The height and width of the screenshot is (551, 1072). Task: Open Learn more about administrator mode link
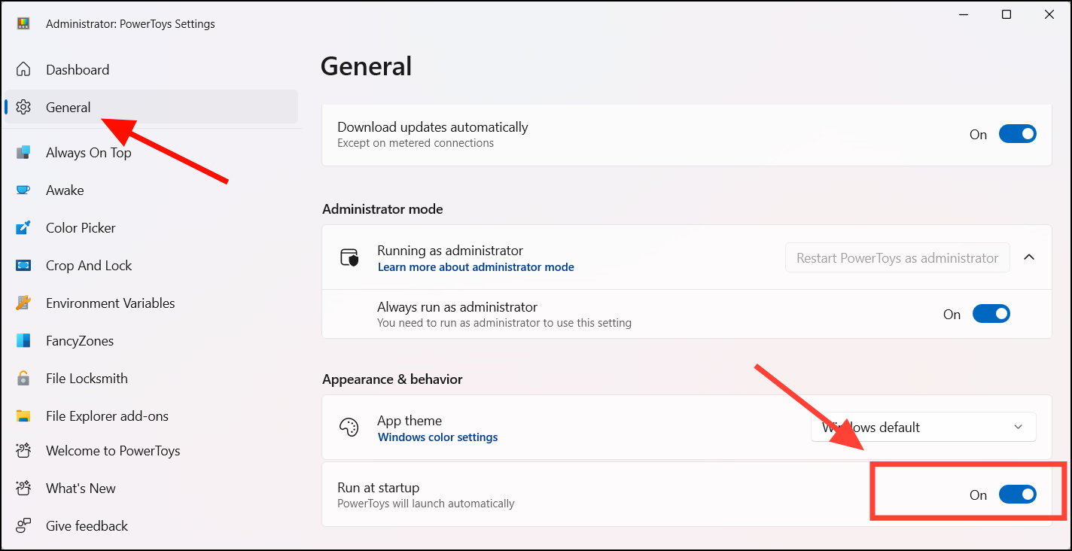pyautogui.click(x=476, y=267)
